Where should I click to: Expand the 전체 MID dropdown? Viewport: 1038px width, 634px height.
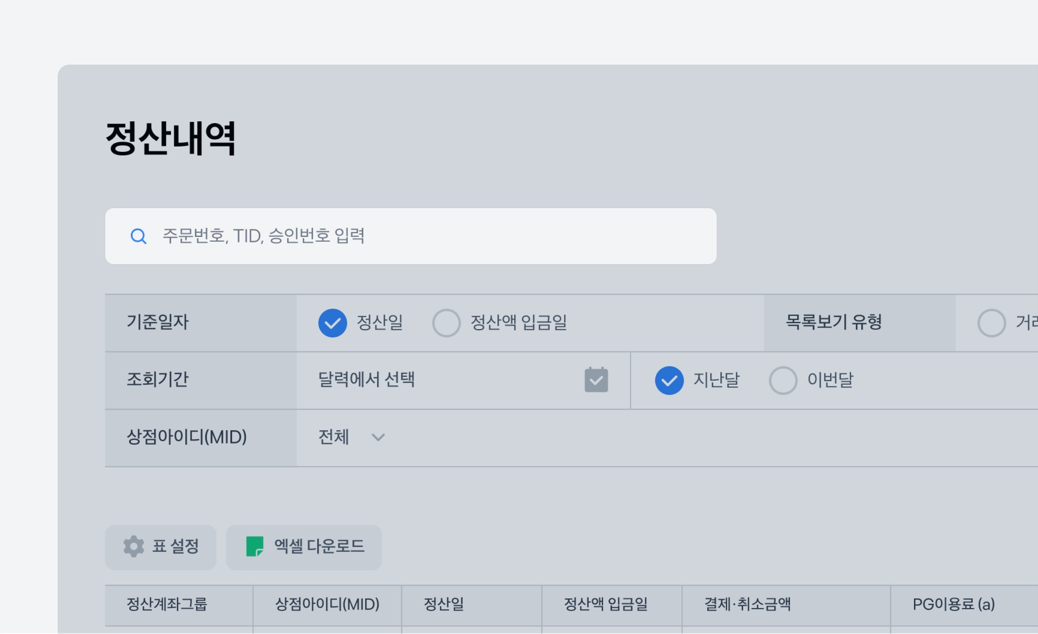pyautogui.click(x=352, y=437)
